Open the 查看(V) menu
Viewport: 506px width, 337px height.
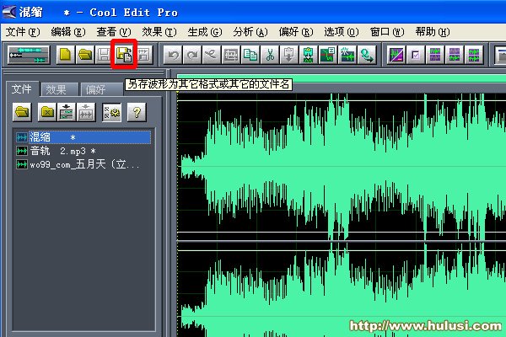tap(114, 32)
